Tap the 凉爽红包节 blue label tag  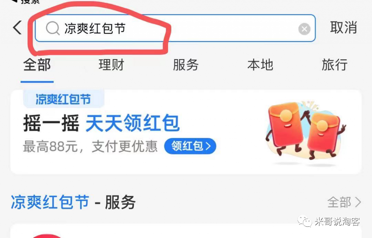[x=63, y=99]
